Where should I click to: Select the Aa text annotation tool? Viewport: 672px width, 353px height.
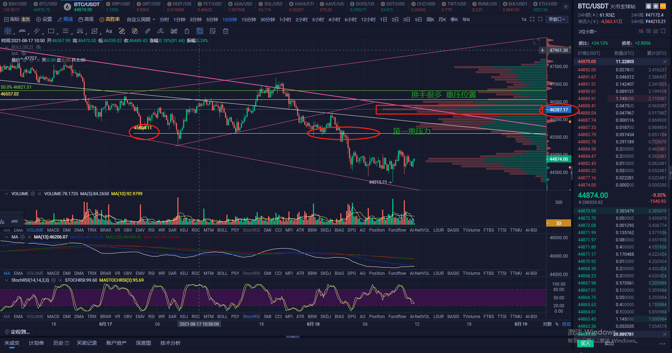tap(109, 31)
